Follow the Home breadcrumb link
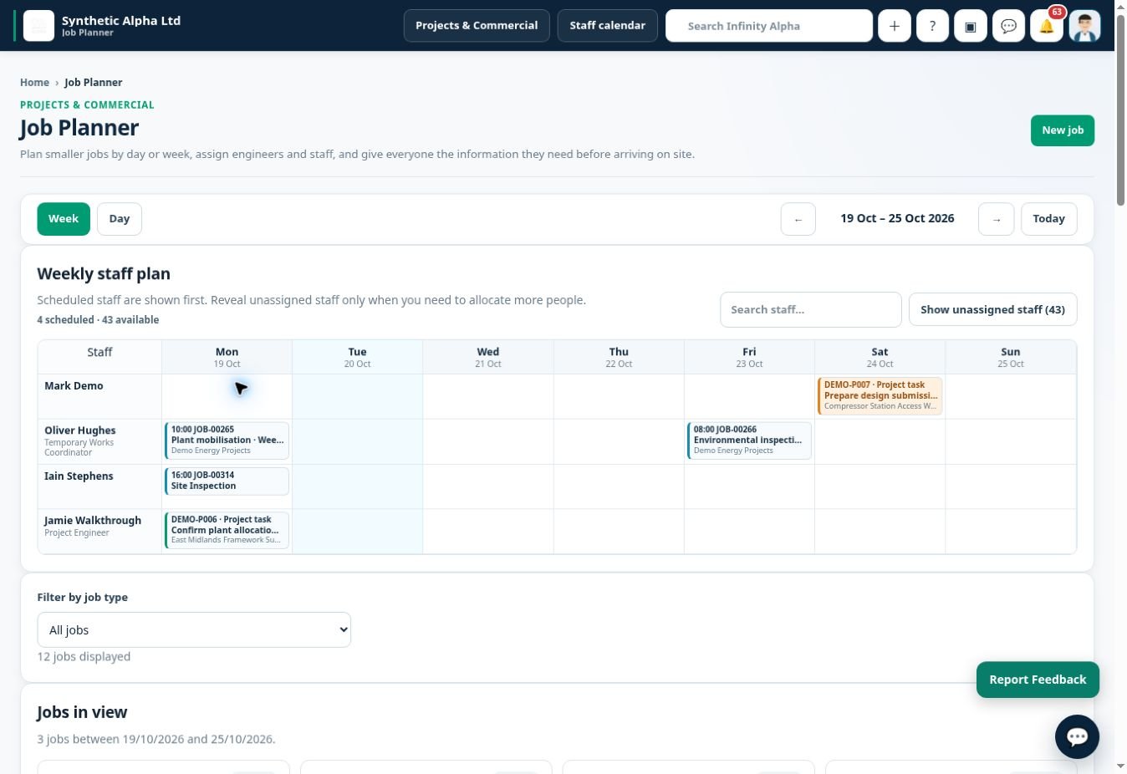 34,82
